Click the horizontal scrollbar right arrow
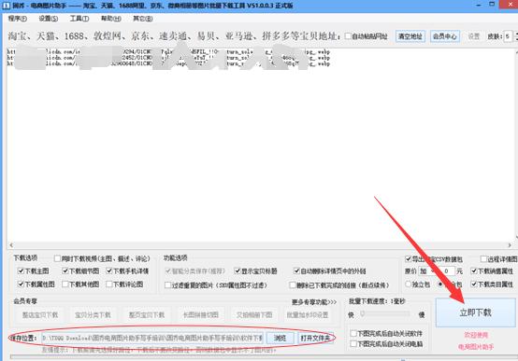518x361 pixels. pyautogui.click(x=510, y=245)
